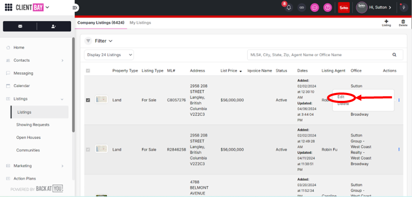Click the add Listing plus icon
412x197 pixels.
tap(386, 23)
